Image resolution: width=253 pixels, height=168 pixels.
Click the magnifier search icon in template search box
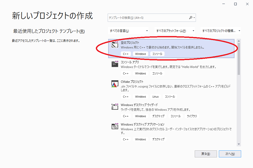[191, 18]
